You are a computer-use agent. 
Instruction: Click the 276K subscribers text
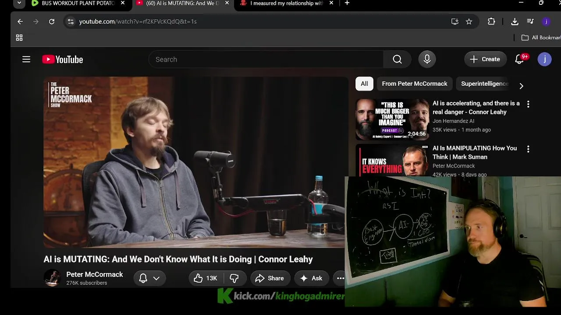click(x=87, y=283)
